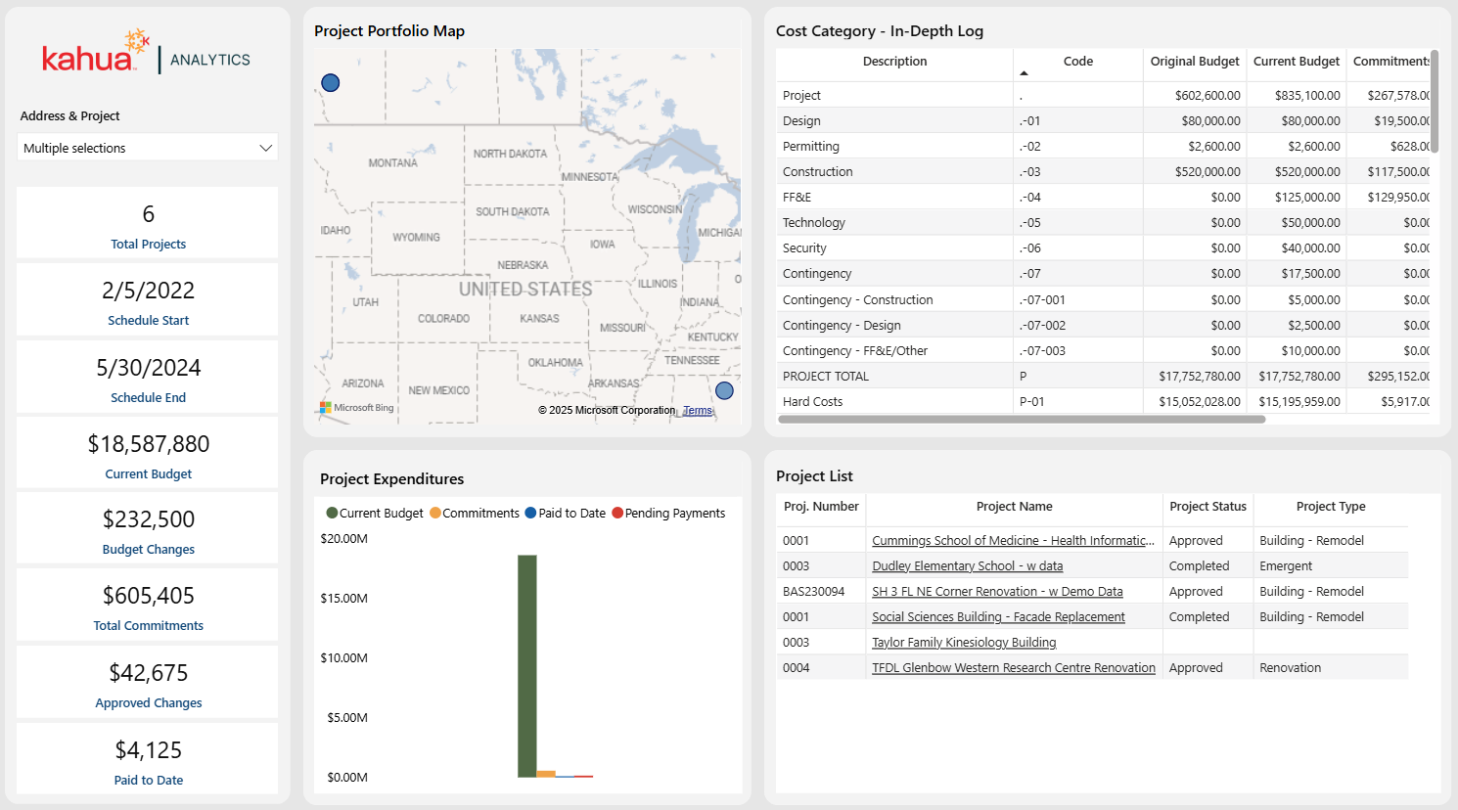
Task: Click the cost table vertical scrollbar
Action: [x=1435, y=98]
